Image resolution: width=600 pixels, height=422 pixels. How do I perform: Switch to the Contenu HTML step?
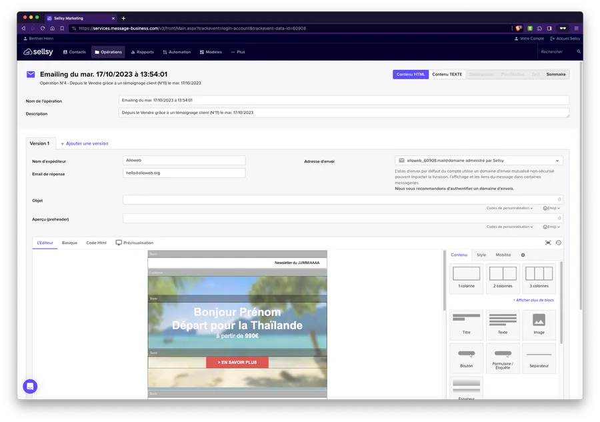pos(411,74)
